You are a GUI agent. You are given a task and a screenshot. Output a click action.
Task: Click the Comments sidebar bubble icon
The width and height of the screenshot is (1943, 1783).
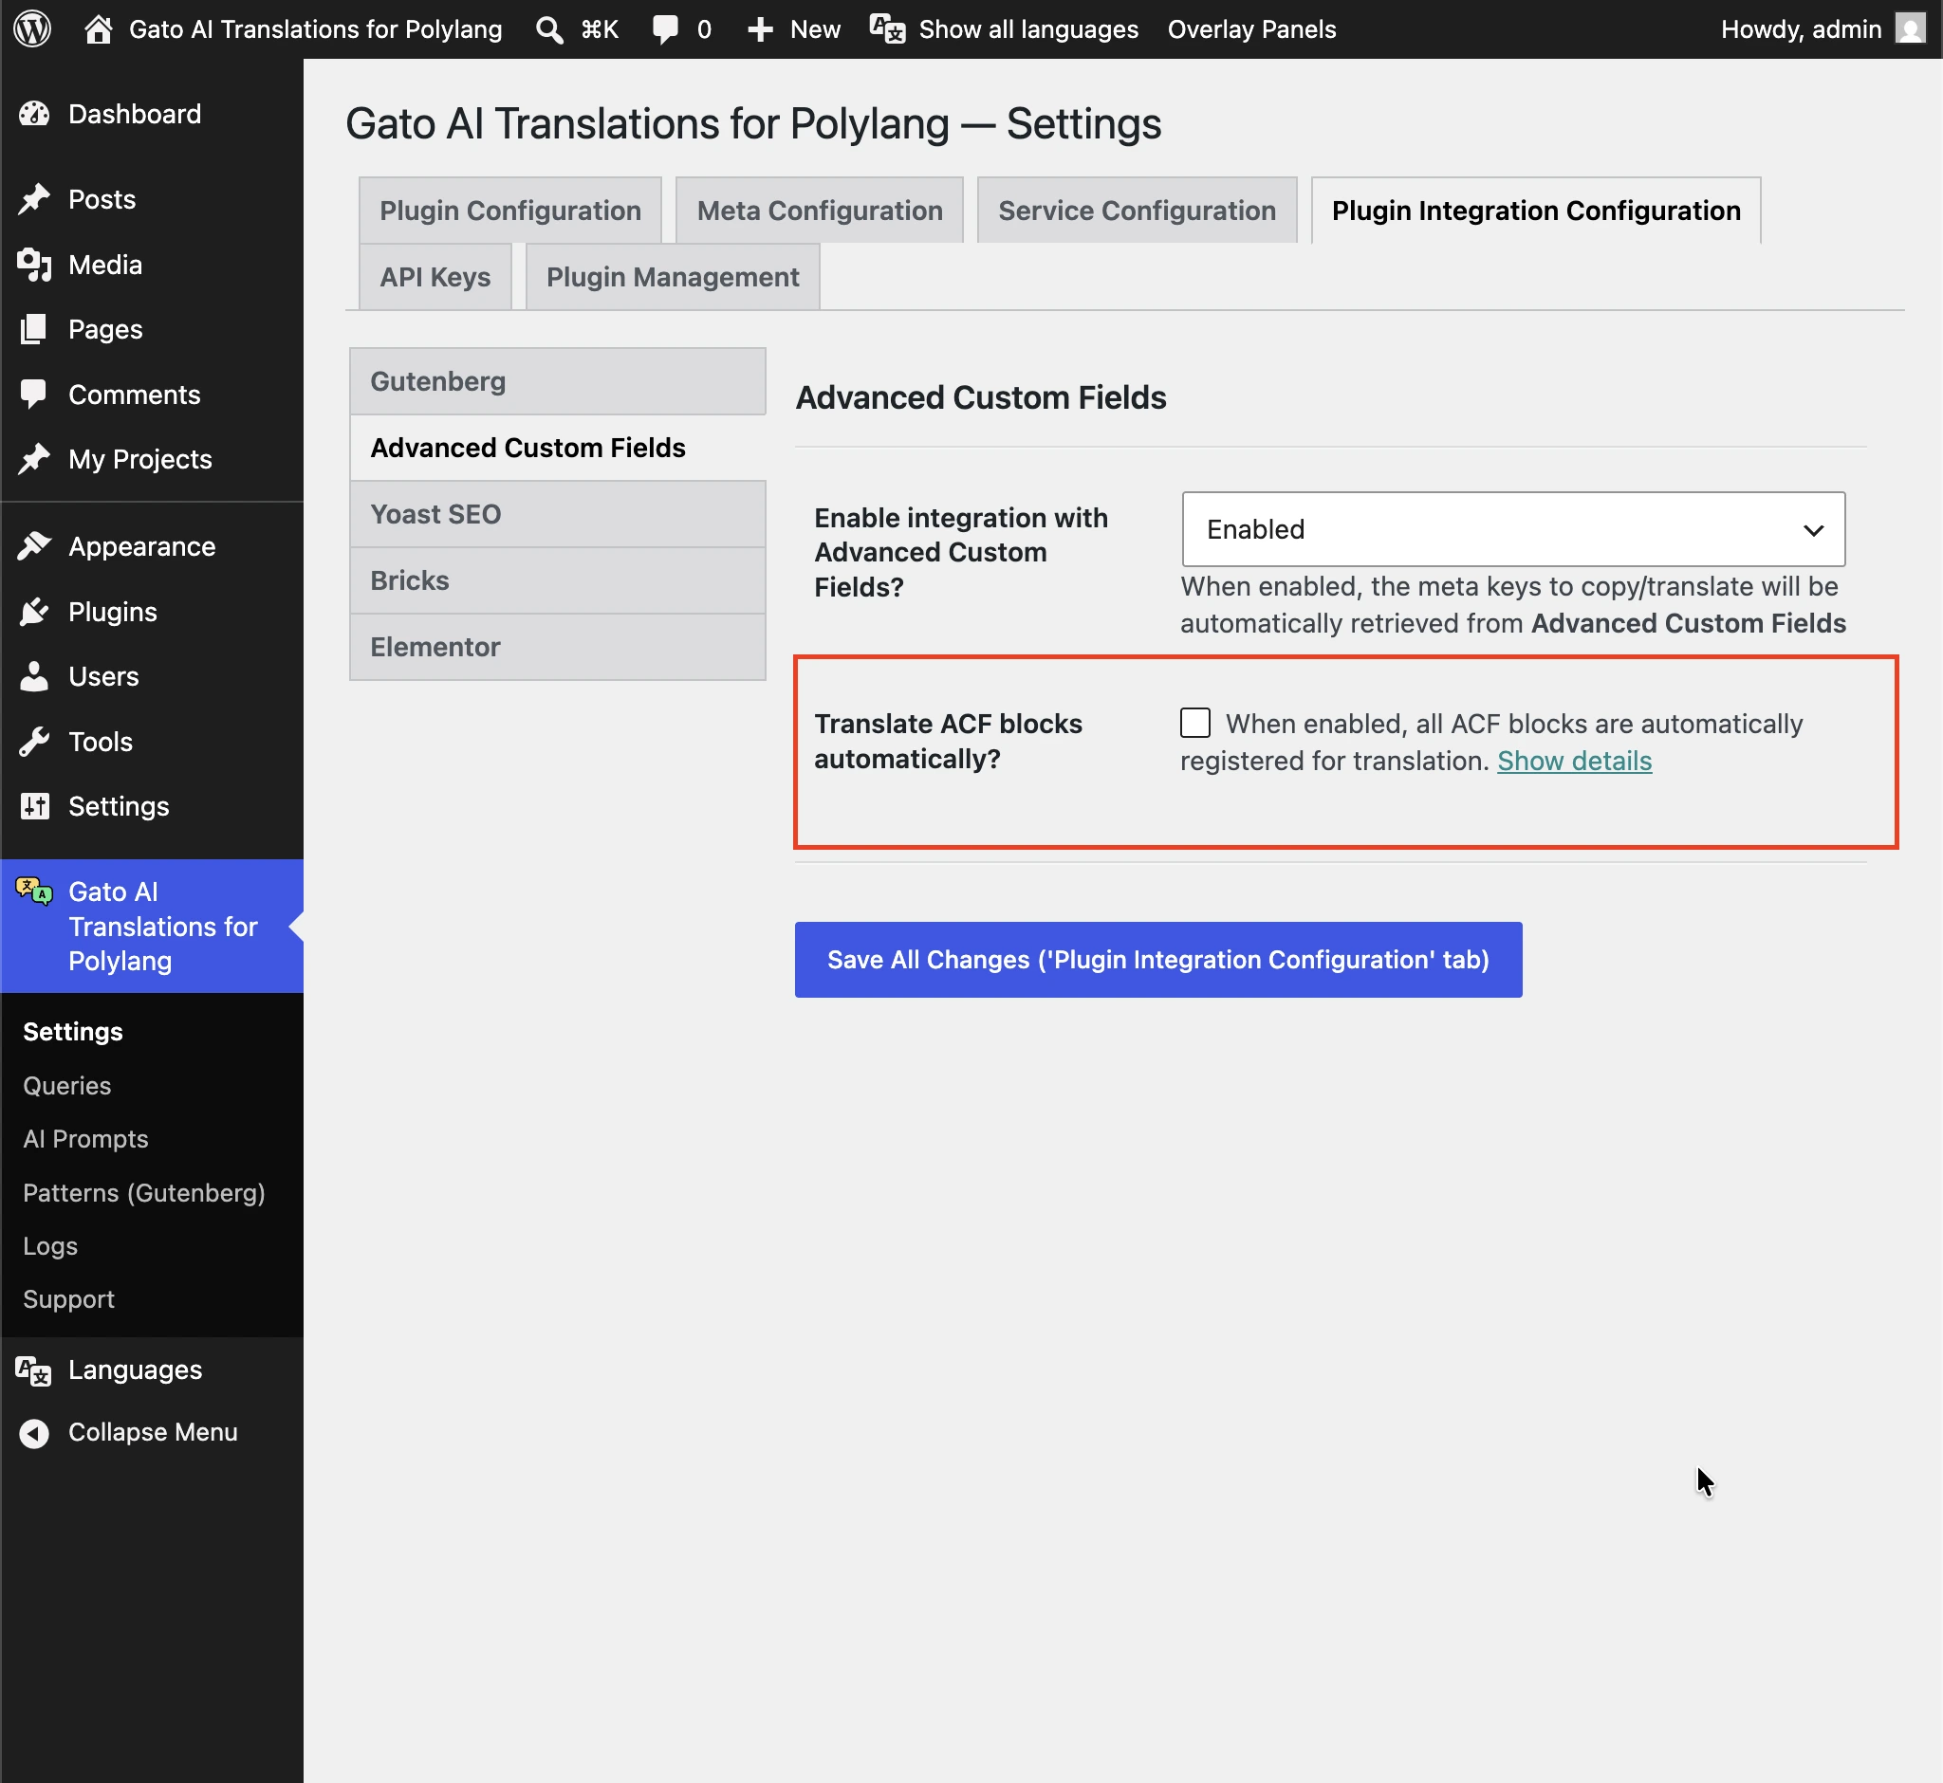pyautogui.click(x=35, y=395)
